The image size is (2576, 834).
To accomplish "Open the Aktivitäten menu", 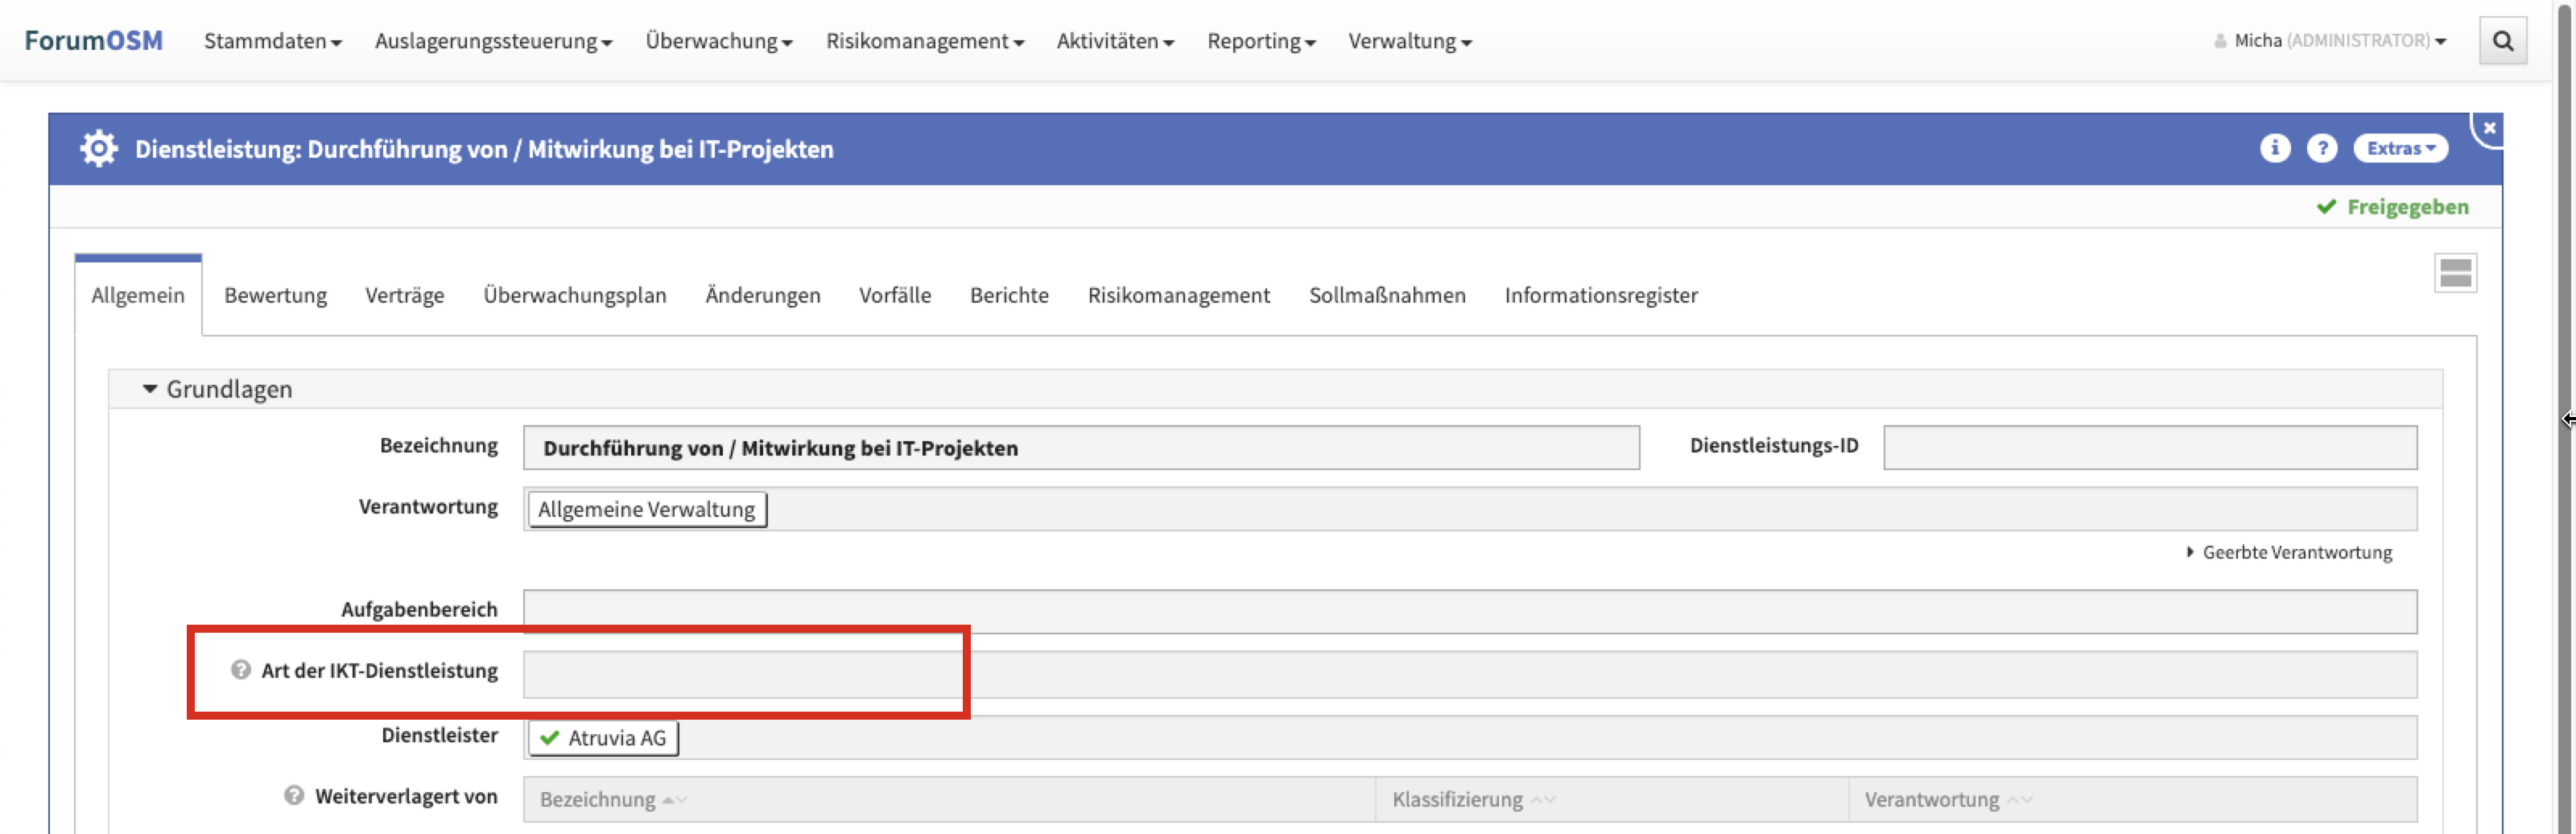I will pos(1115,41).
